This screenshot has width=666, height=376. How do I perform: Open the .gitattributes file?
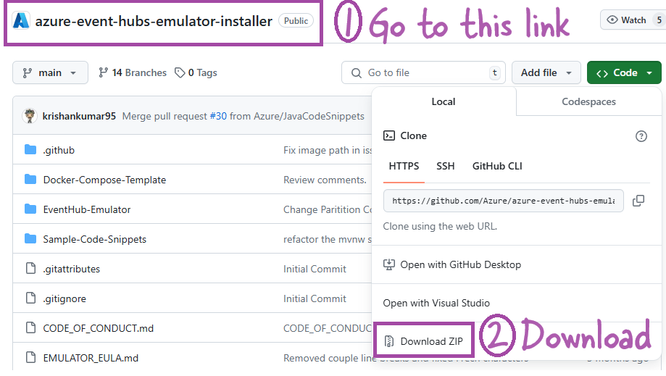(x=71, y=269)
